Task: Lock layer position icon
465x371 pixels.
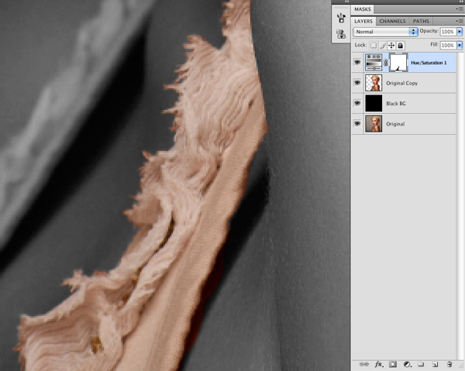Action: pos(391,46)
